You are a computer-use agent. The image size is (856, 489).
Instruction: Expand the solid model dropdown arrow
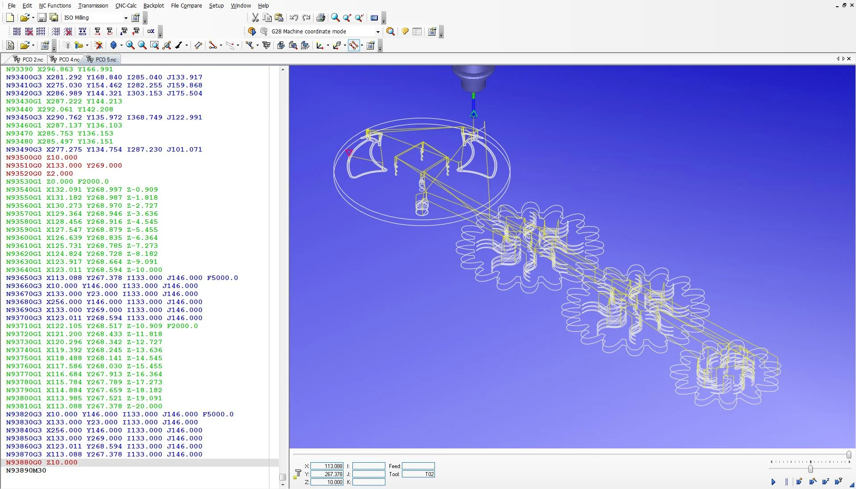pyautogui.click(x=121, y=45)
